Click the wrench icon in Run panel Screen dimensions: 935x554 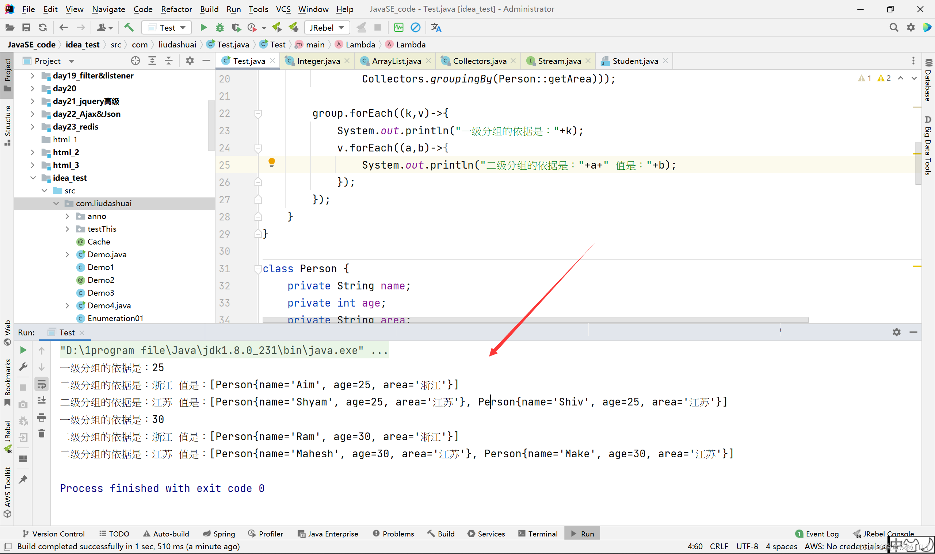pyautogui.click(x=23, y=366)
